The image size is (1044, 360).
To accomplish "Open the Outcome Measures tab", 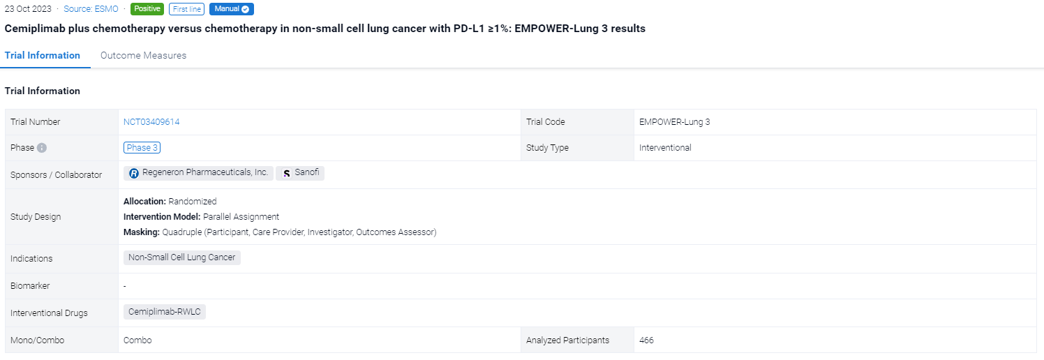I will pyautogui.click(x=143, y=56).
